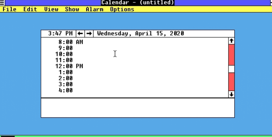Go to previous day with left arrow
The width and height of the screenshot is (272, 137).
pyautogui.click(x=80, y=33)
